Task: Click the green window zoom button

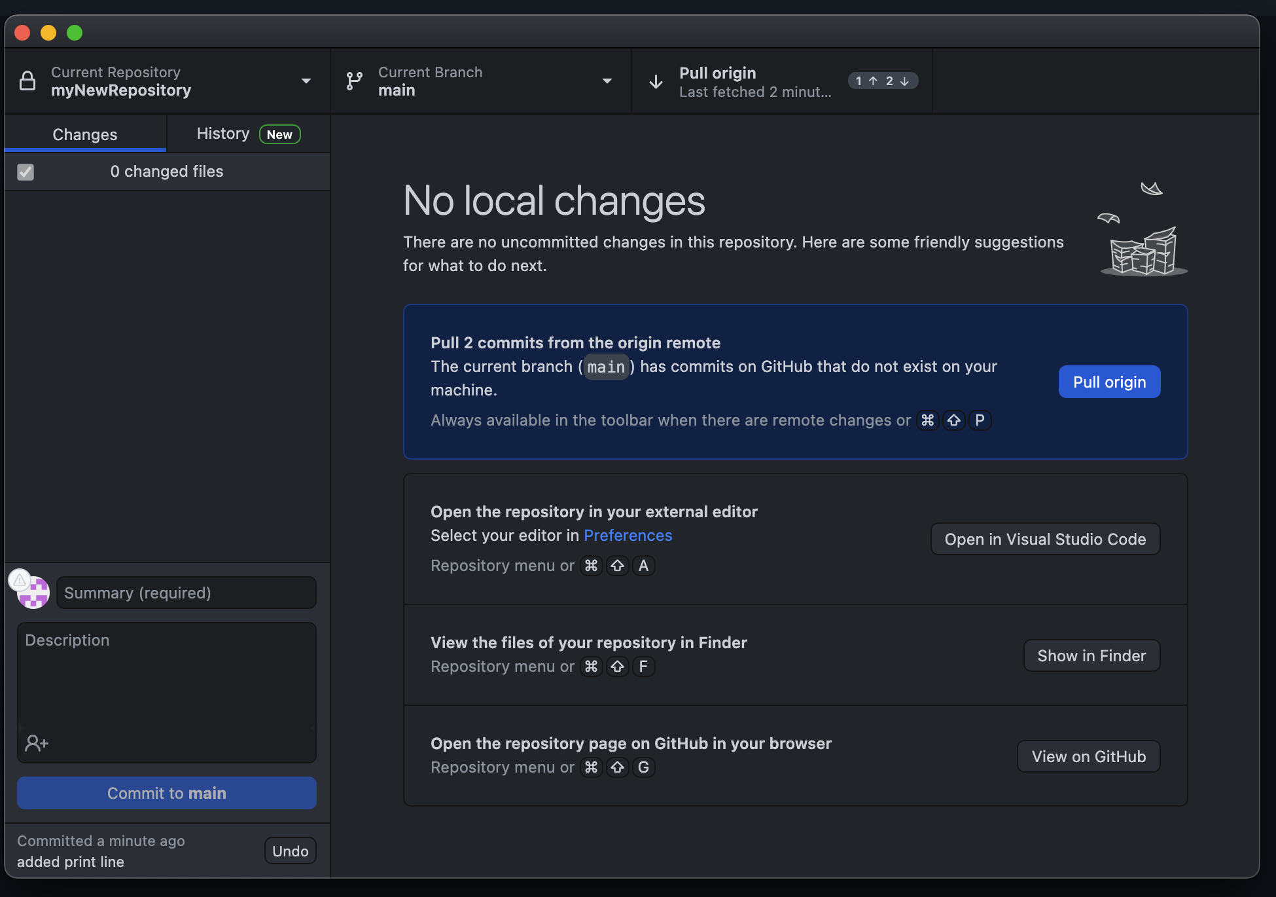Action: pos(75,32)
